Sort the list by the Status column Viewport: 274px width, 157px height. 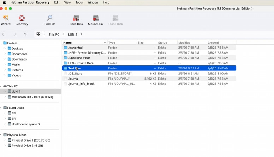click(167, 43)
